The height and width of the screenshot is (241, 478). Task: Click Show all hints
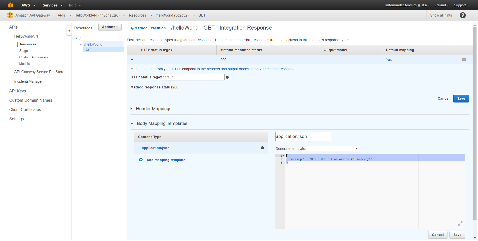coord(441,15)
